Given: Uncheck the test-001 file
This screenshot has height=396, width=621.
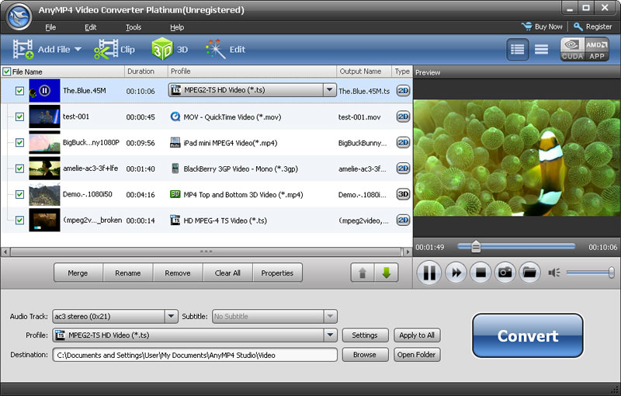Looking at the screenshot, I should click(x=19, y=116).
